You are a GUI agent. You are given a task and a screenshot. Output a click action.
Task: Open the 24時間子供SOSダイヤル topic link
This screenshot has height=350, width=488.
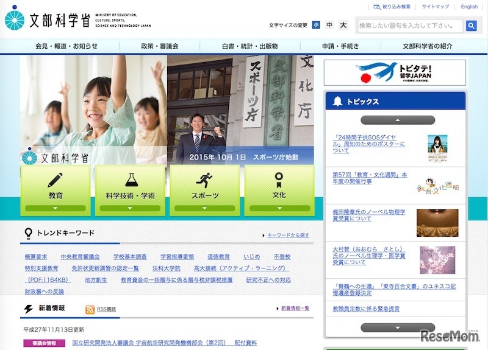(x=369, y=144)
